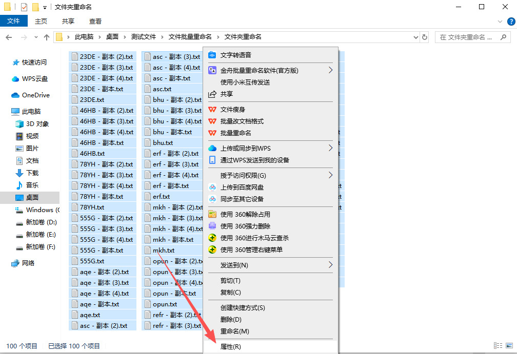Expand the 上传或同步到WPS submenu arrow
This screenshot has width=517, height=354.
330,148
